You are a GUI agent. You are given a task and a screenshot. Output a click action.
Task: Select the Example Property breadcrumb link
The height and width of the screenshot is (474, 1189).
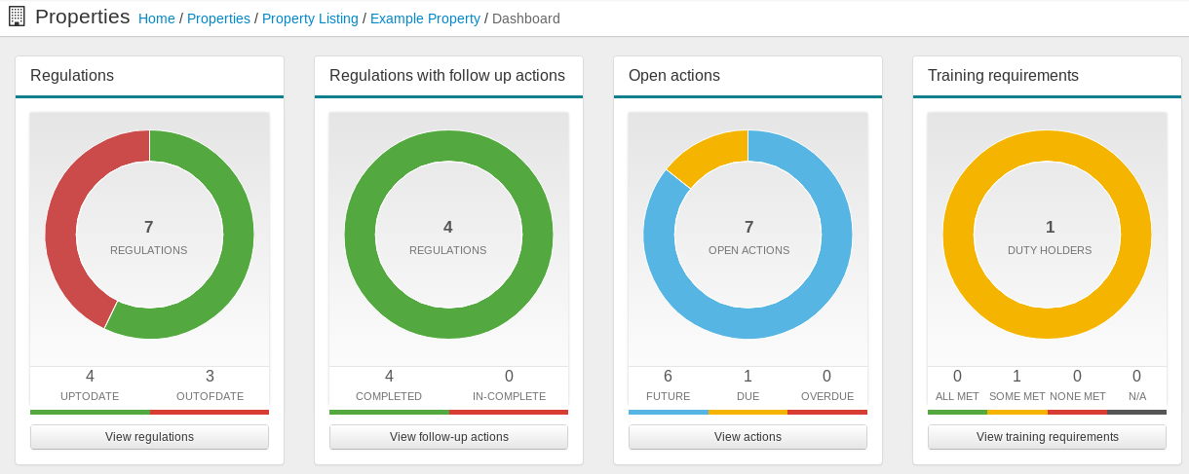coord(425,18)
